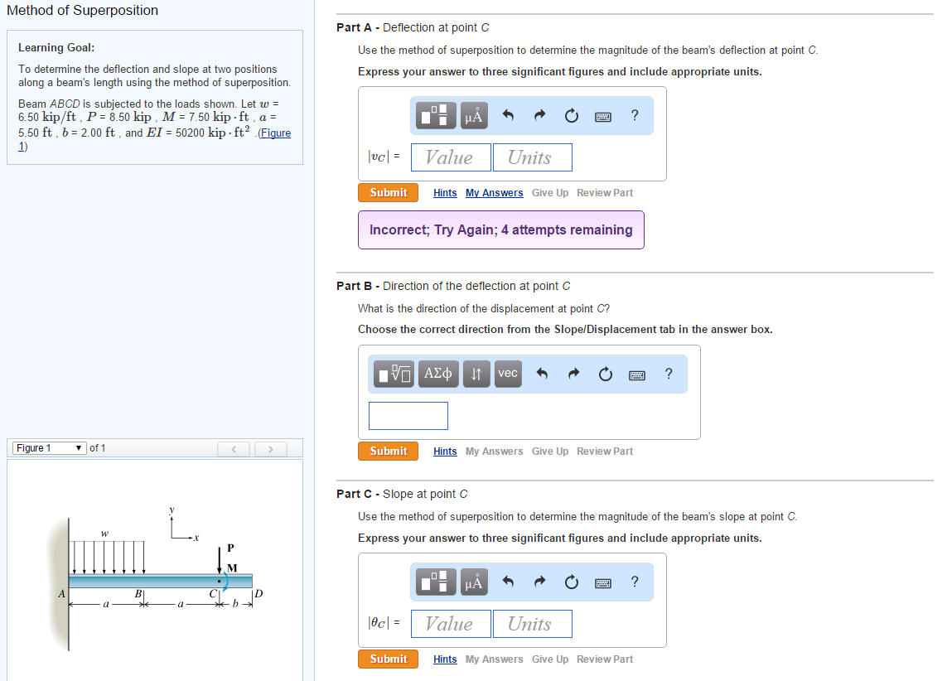Show keyboard shortcuts in Part B toolbar
Viewport: 947px width, 681px height.
637,374
